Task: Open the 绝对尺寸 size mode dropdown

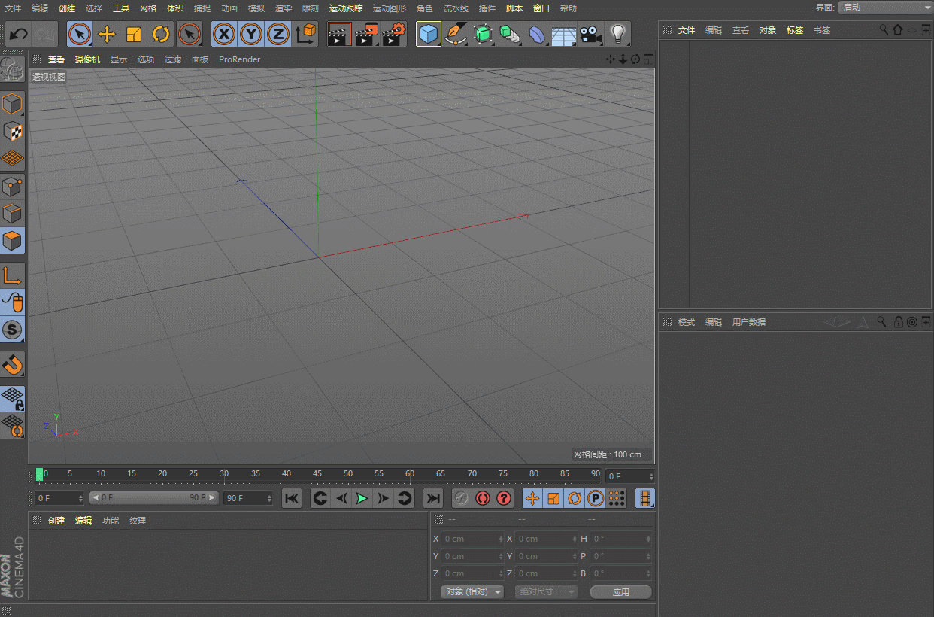Action: 546,592
